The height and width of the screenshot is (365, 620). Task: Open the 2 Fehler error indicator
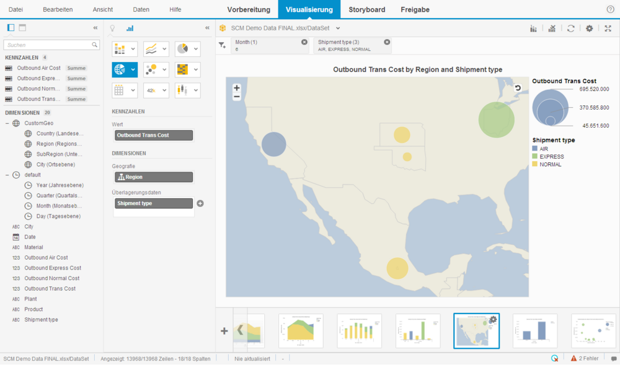pos(585,359)
